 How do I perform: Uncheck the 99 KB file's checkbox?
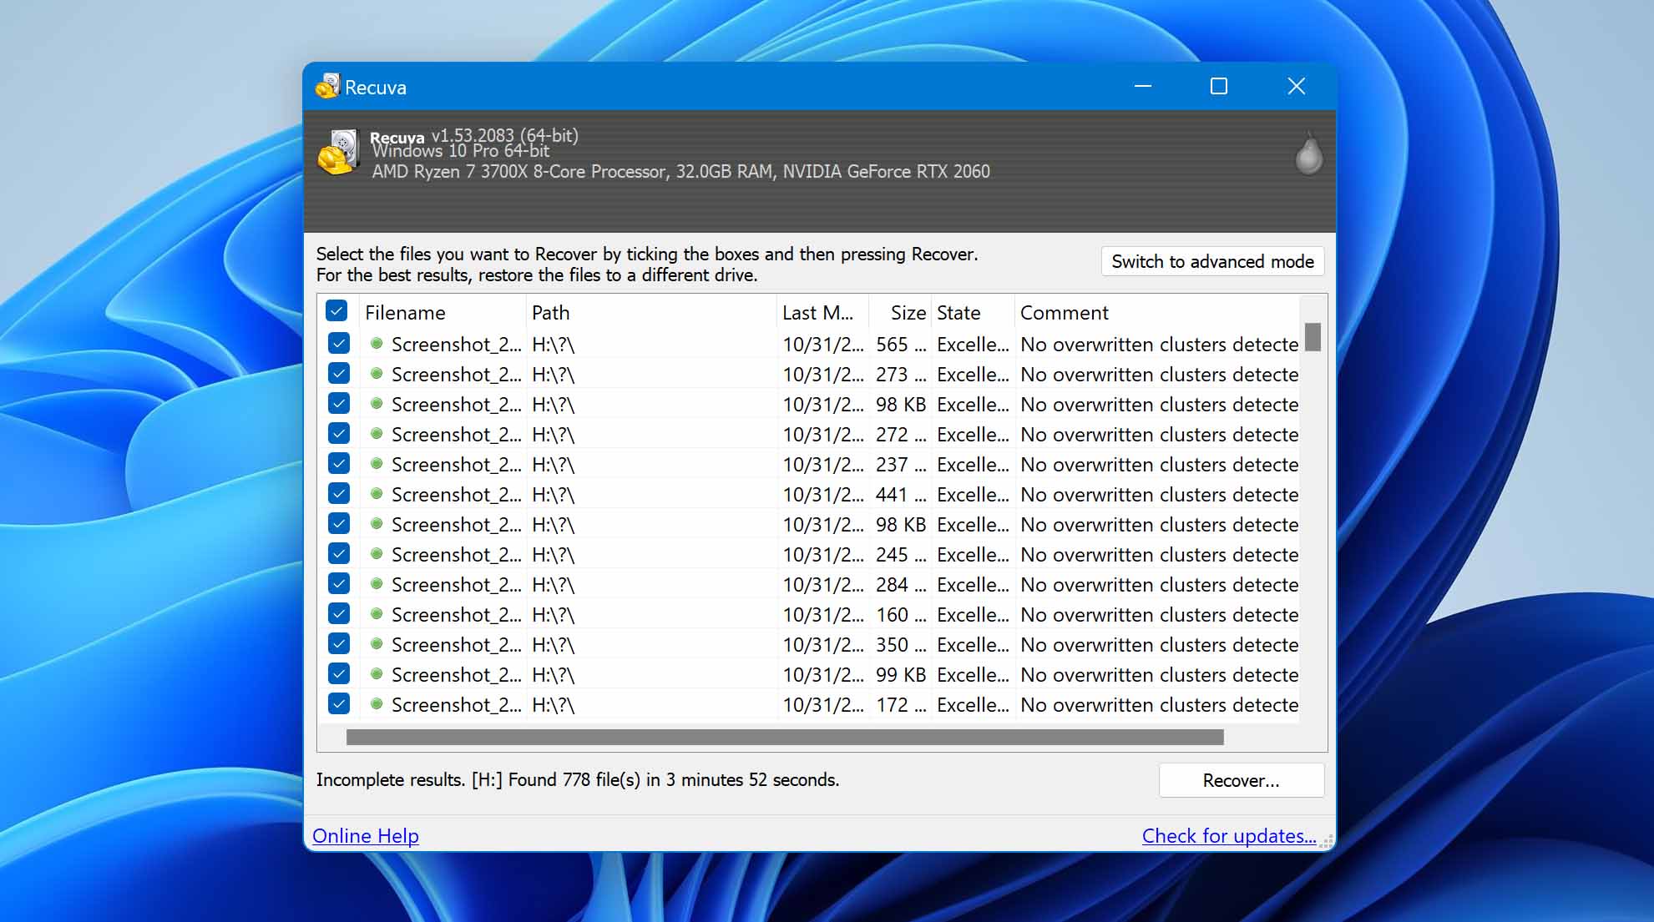(x=338, y=673)
